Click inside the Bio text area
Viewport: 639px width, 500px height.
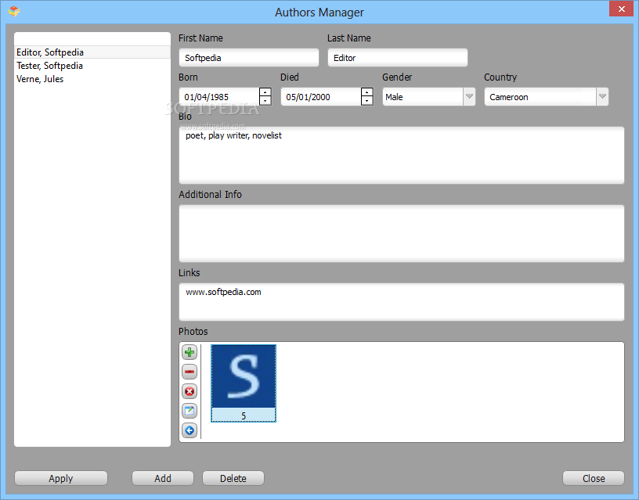[402, 155]
